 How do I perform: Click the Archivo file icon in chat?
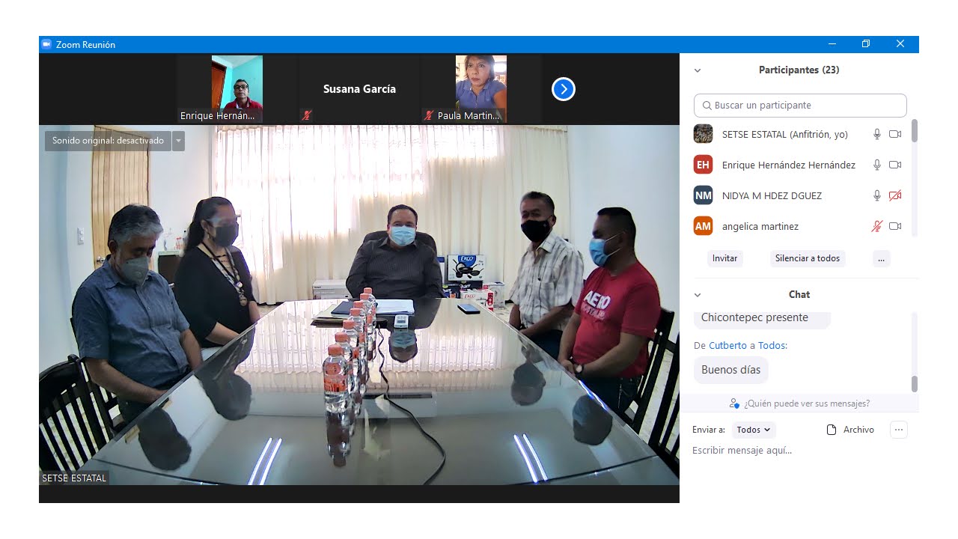click(831, 430)
